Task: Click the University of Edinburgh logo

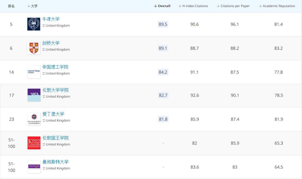Action: coord(34,119)
